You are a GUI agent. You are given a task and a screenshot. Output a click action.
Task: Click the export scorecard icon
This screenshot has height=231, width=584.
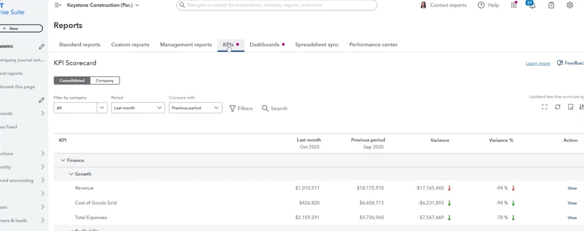click(571, 107)
